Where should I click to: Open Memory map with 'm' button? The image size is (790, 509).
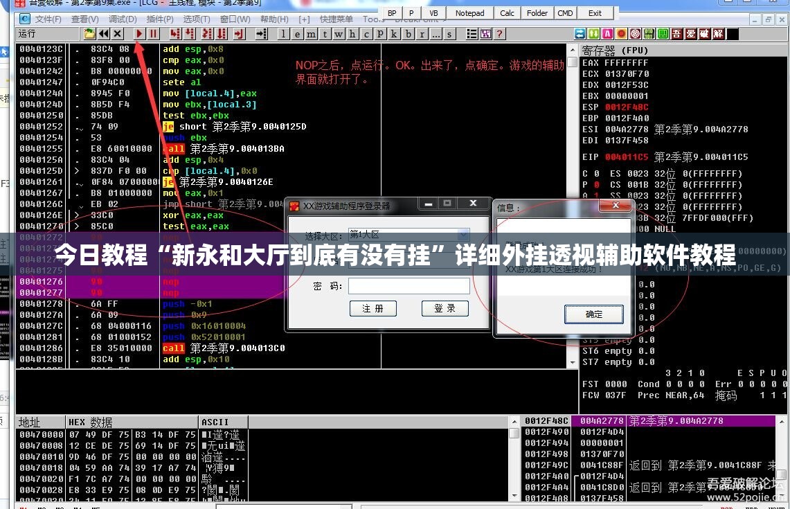311,34
